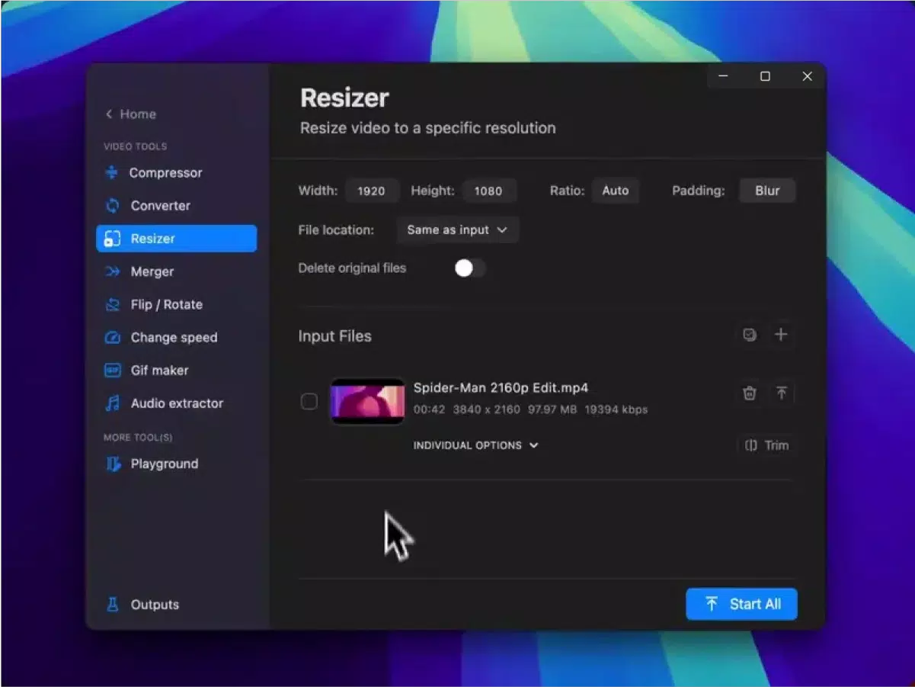The height and width of the screenshot is (687, 915).
Task: Click upload arrow icon for Spider-Man file
Action: click(x=781, y=393)
